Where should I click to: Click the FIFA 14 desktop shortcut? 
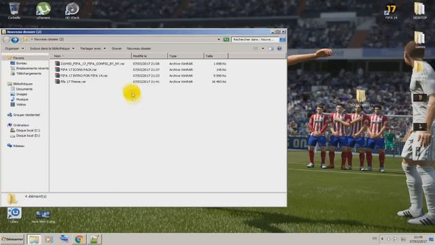point(391,11)
